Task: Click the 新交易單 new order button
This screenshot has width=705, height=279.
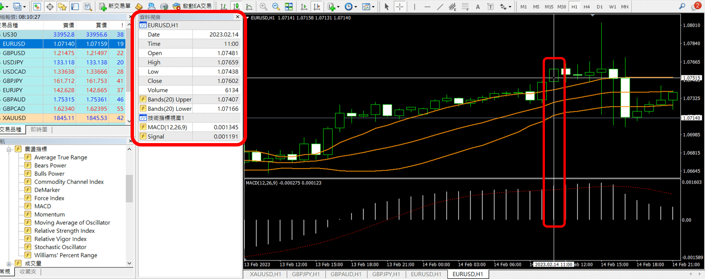Action: (115, 6)
